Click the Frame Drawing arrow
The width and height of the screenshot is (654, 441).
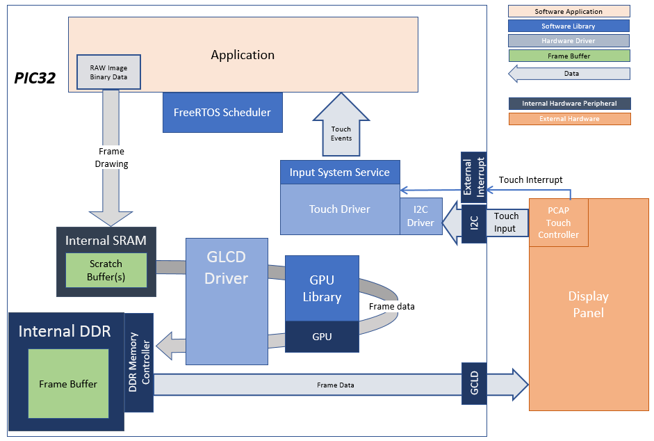coord(111,158)
